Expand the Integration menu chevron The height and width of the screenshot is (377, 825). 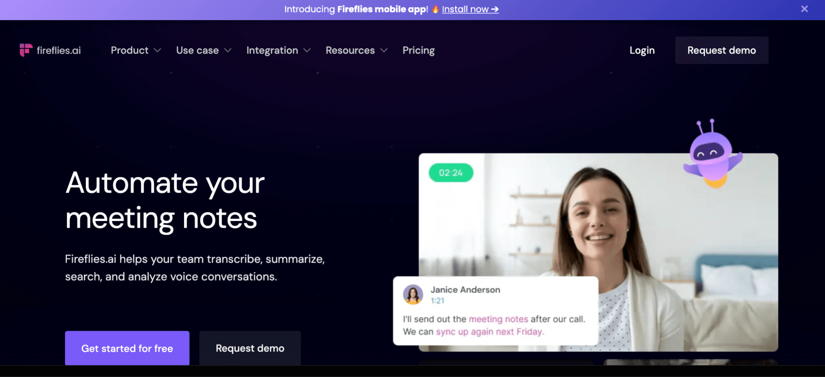click(x=307, y=50)
